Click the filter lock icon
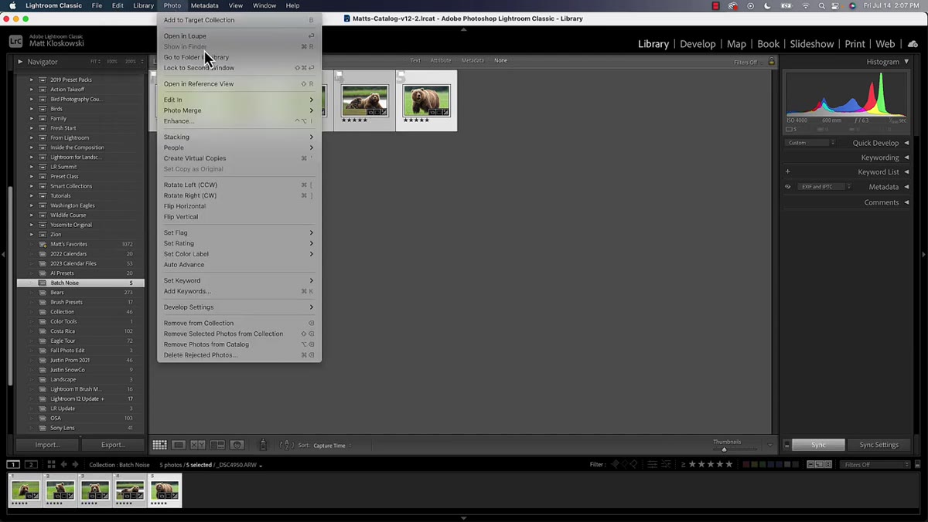The image size is (928, 522). click(771, 61)
